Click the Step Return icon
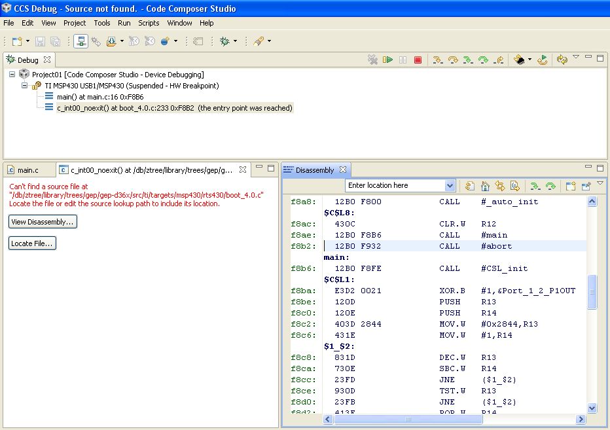 (x=498, y=60)
